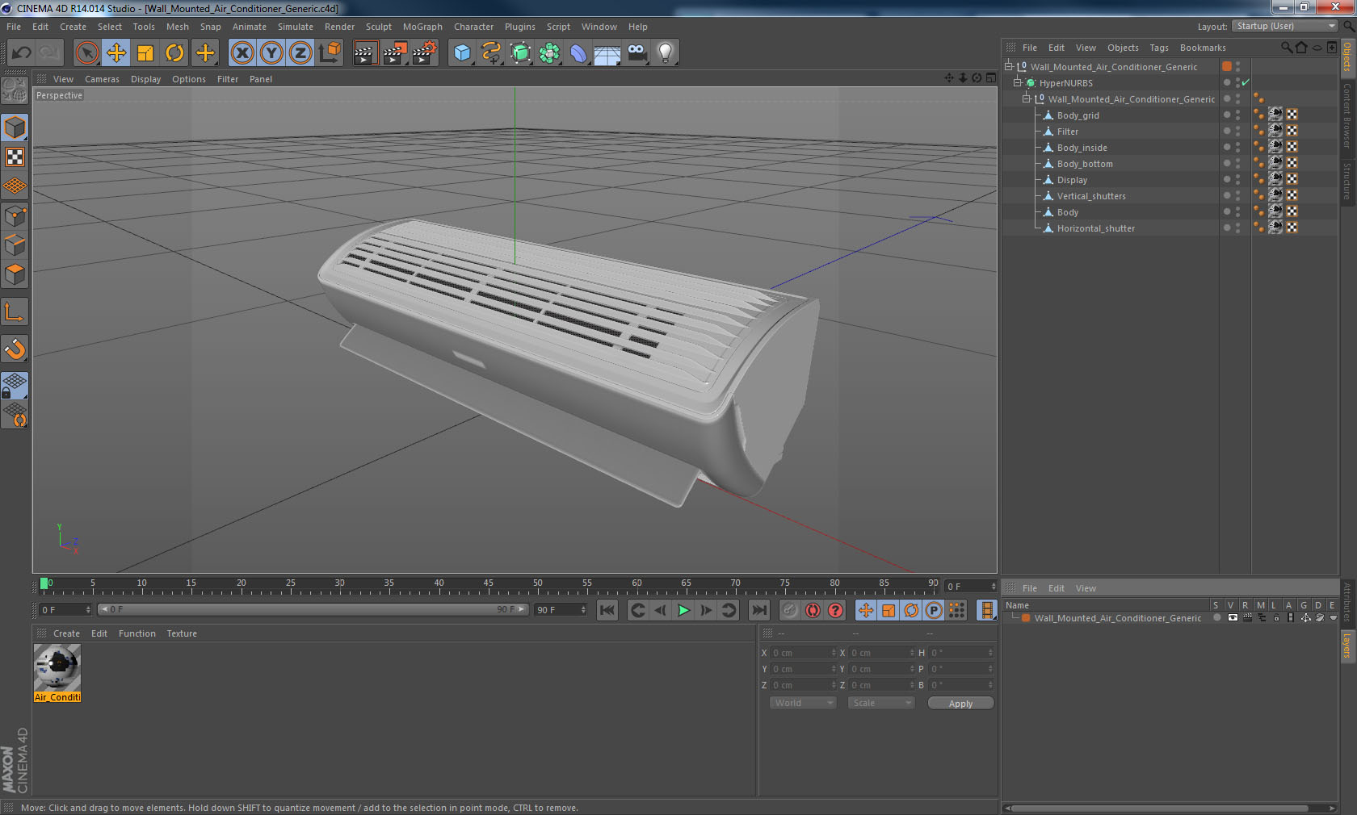Toggle HyperNURBS enable checkmark

[x=1246, y=82]
